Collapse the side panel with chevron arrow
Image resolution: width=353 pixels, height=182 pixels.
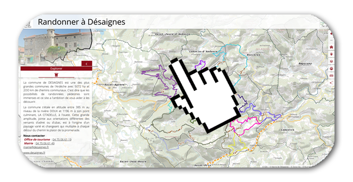pyautogui.click(x=87, y=64)
